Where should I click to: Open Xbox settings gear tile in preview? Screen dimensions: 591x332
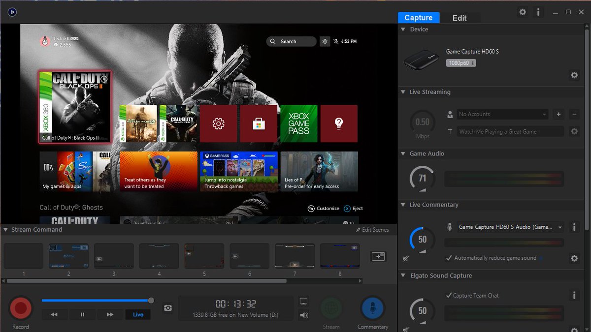pyautogui.click(x=218, y=123)
